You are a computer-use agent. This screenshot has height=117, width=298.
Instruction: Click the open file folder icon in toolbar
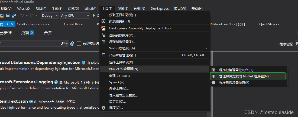2,15
